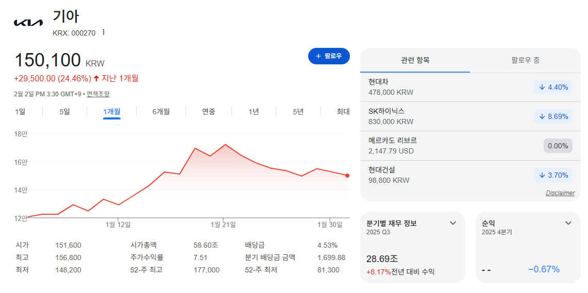This screenshot has width=588, height=293.
Task: Open the 관련 항목 tab
Action: click(x=415, y=60)
